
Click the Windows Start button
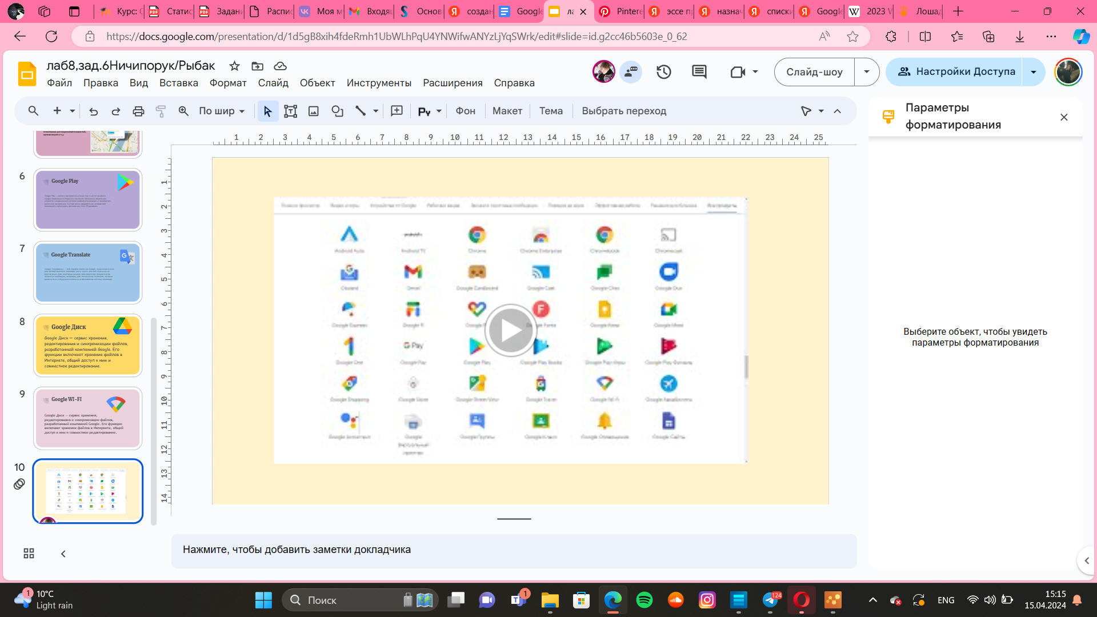coord(263,600)
